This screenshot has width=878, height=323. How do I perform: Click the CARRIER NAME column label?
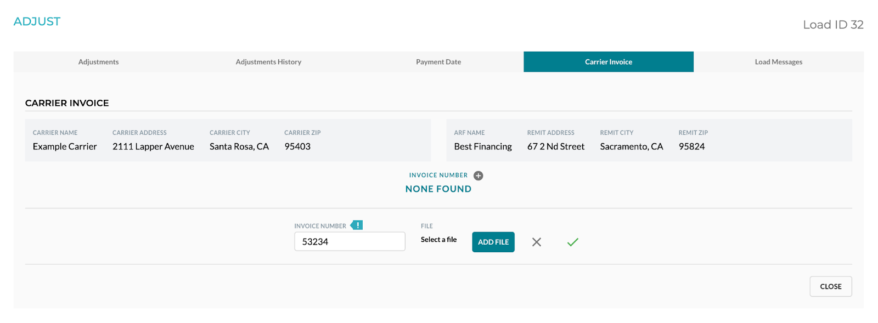[x=55, y=133]
